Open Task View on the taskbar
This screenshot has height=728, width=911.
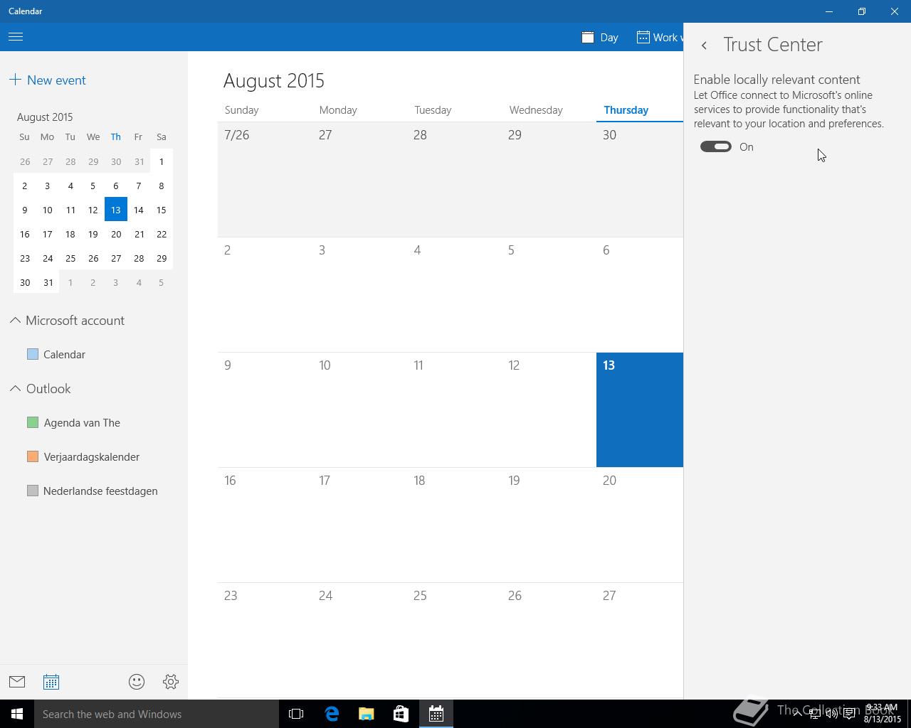point(296,714)
